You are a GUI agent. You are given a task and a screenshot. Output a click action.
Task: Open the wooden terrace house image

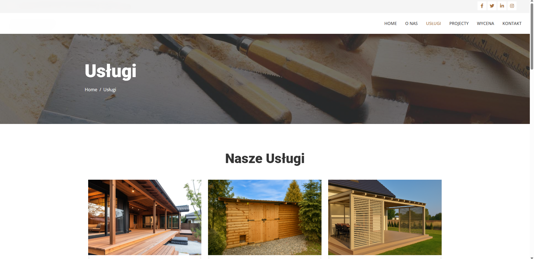pos(145,217)
